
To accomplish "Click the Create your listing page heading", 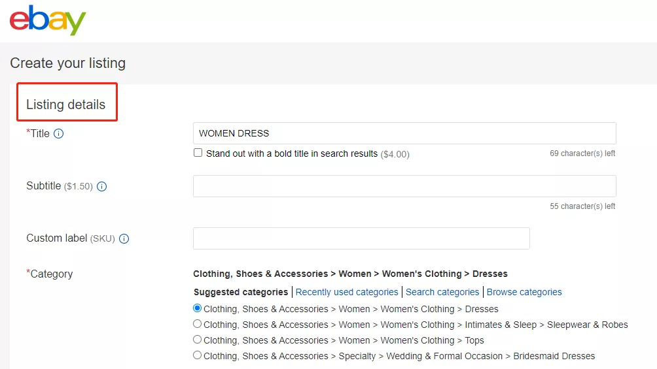I will click(68, 63).
